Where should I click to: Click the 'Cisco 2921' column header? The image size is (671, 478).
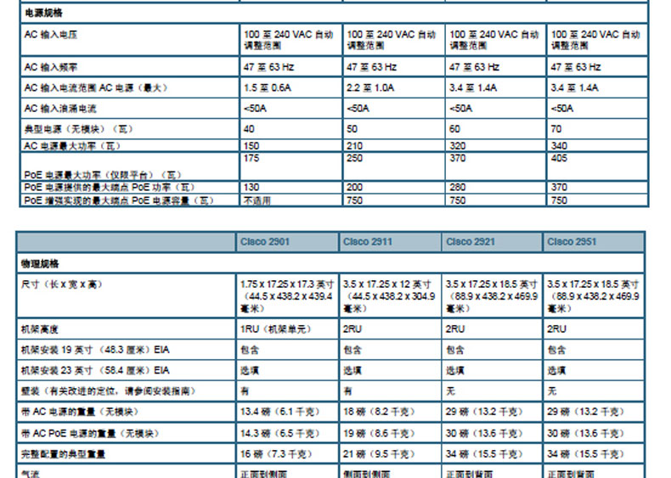coord(471,242)
